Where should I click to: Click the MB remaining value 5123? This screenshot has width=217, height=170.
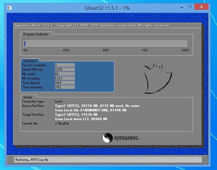65,78
